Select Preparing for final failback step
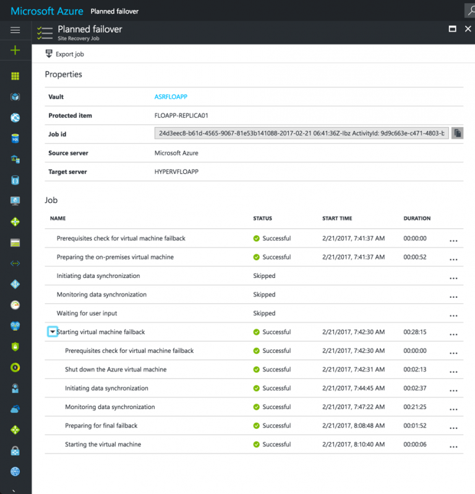Screen dimensions: 475x494 tap(254, 426)
